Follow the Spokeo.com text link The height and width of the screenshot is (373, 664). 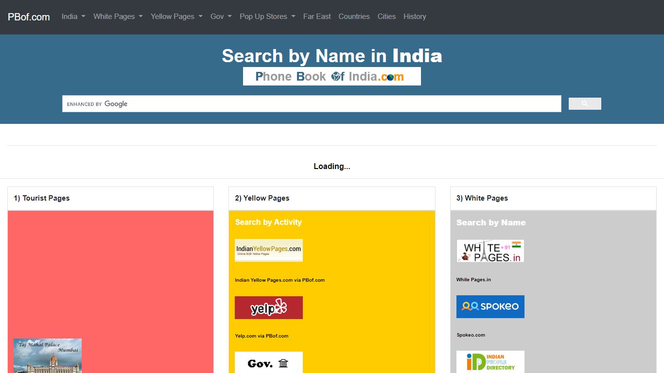[471, 335]
